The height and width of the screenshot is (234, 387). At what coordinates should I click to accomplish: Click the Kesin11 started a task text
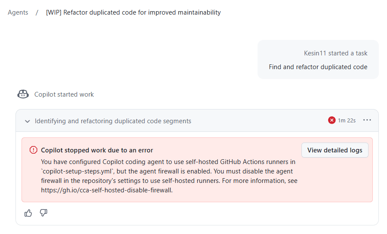pos(335,53)
